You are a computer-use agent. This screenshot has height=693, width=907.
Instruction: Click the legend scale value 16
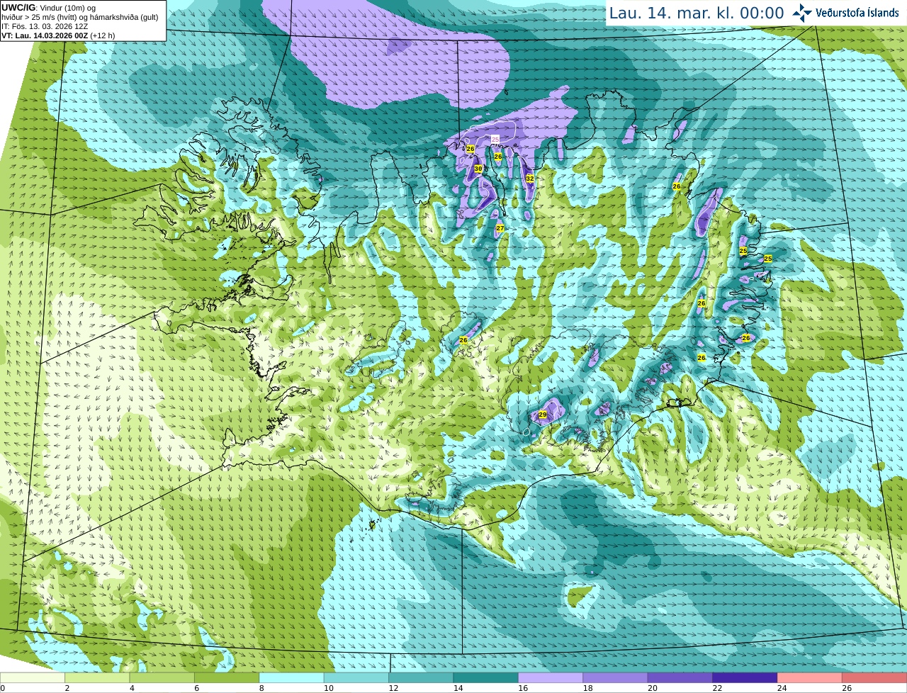[x=522, y=688]
